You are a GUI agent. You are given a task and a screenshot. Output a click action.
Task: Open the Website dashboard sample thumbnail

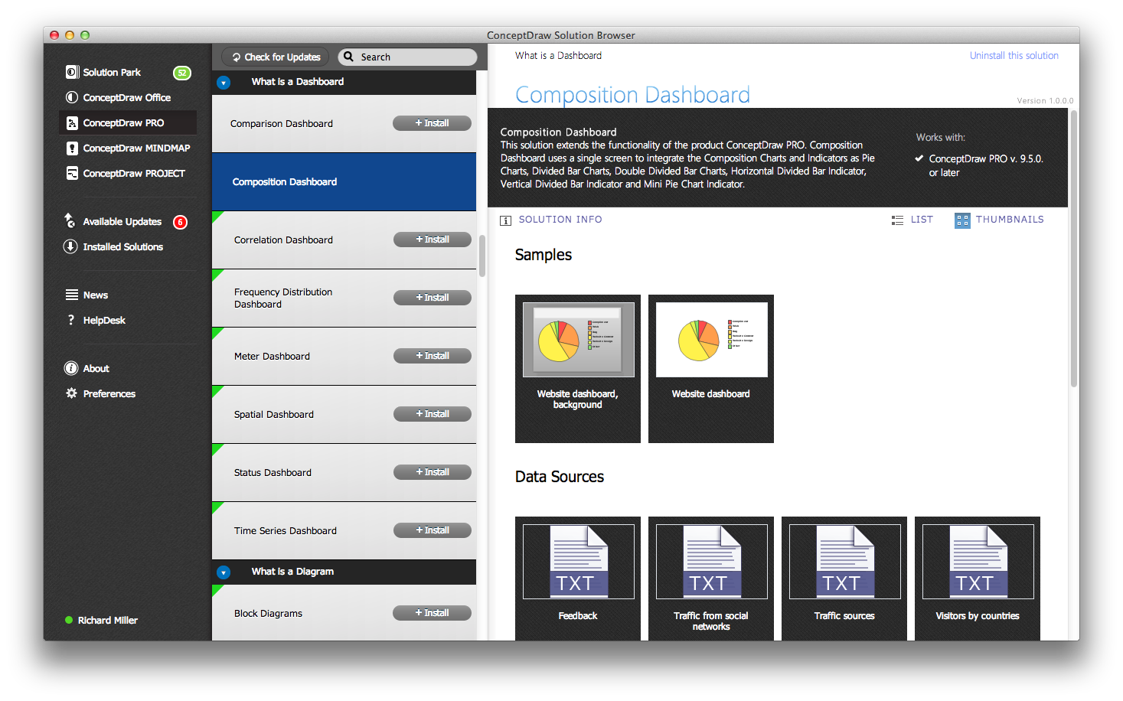[711, 369]
